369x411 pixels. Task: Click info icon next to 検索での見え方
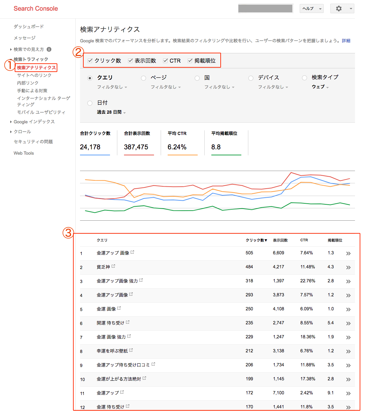(x=49, y=49)
